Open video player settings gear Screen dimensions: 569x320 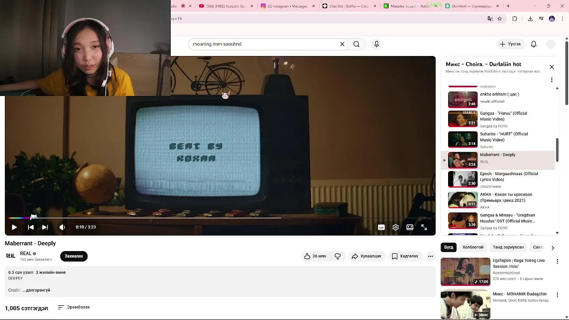tap(396, 227)
